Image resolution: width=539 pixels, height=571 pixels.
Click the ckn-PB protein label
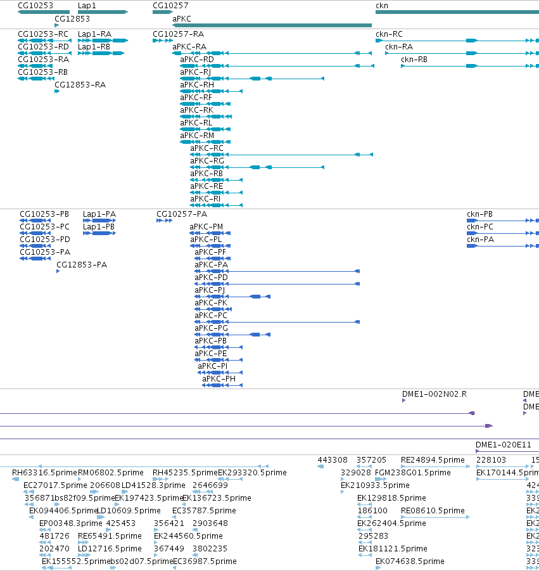[x=479, y=214]
